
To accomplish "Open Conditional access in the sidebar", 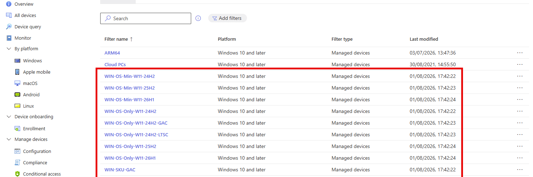I will [42, 174].
